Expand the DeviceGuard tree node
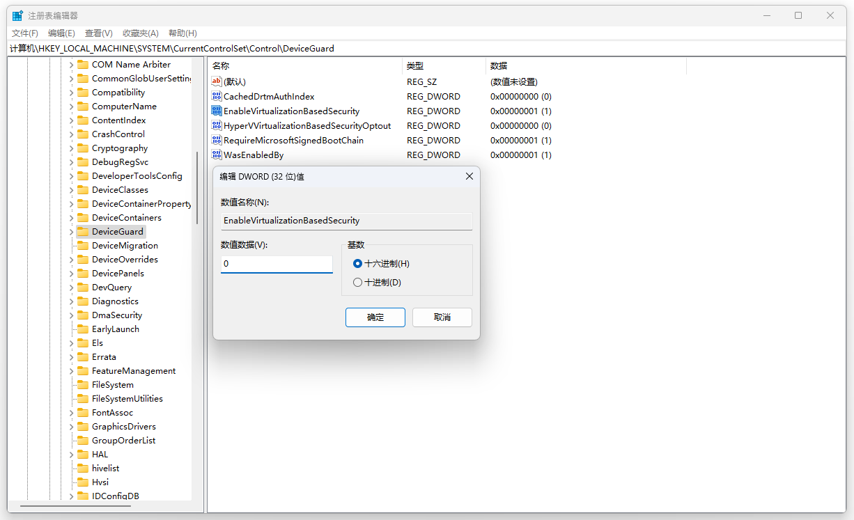 71,232
